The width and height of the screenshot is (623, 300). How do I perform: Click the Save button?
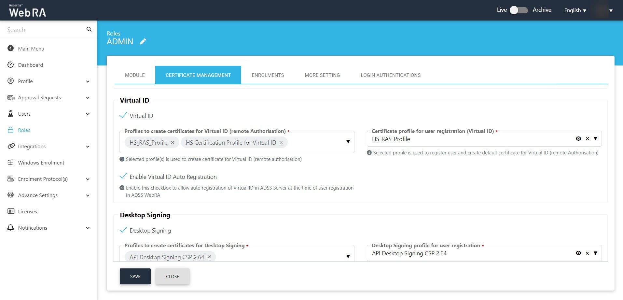(135, 277)
